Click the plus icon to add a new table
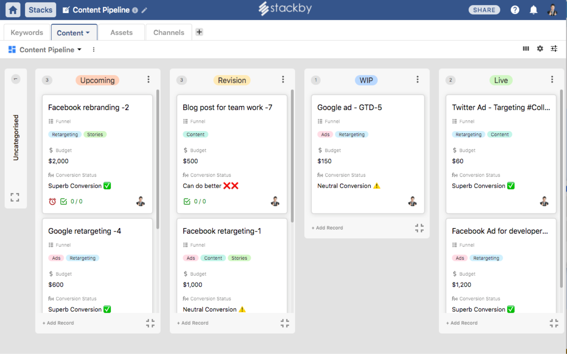The width and height of the screenshot is (567, 354). pos(199,32)
